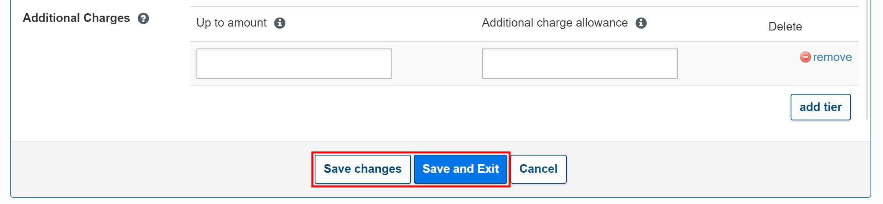Click the red minus remove icon
The image size is (883, 204).
(805, 57)
